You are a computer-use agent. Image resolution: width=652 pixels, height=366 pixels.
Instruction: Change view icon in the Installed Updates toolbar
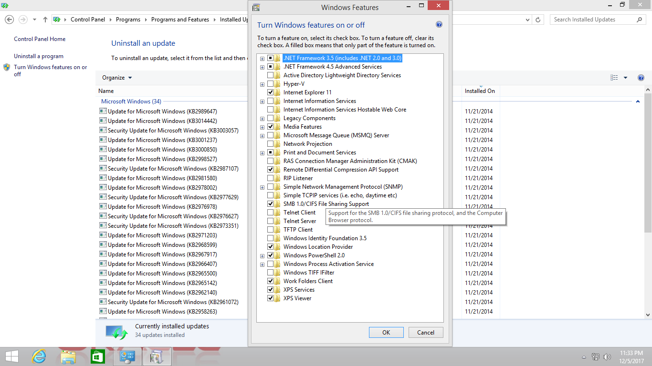click(x=614, y=78)
